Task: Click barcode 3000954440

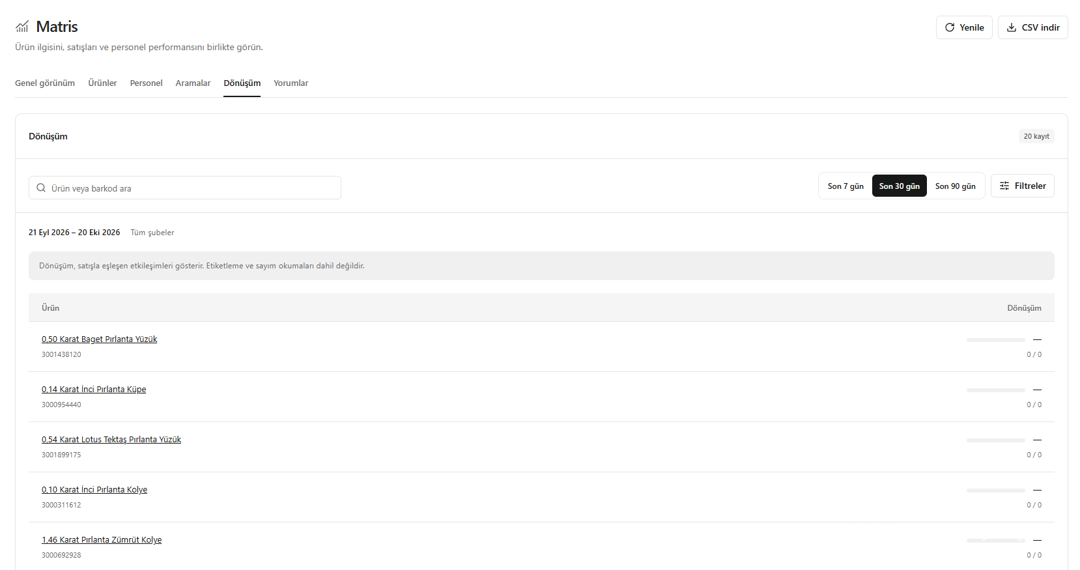Action: point(61,405)
